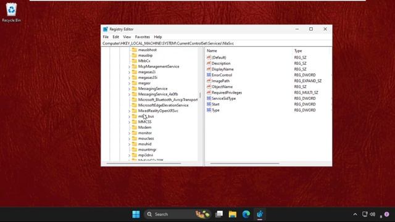Click the ErrorControl DWORD value icon
This screenshot has width=395, height=222.
(209, 75)
